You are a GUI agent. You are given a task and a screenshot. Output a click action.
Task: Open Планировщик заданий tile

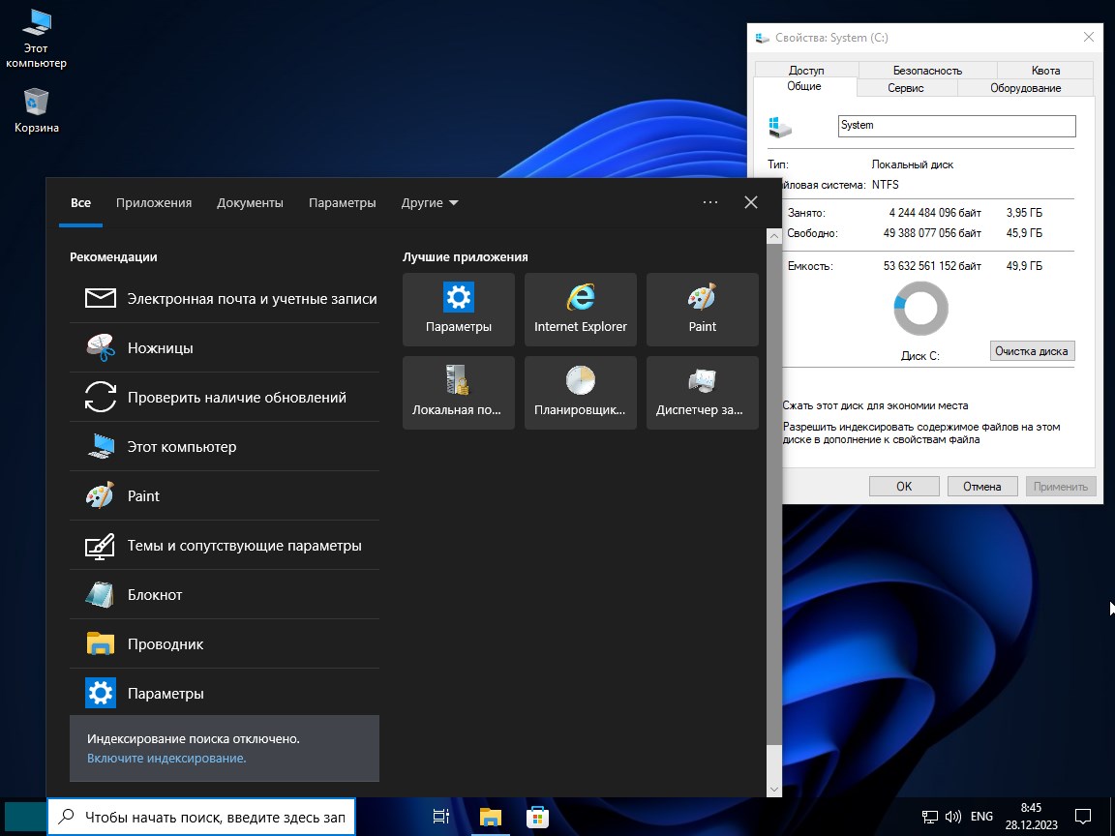click(x=580, y=392)
